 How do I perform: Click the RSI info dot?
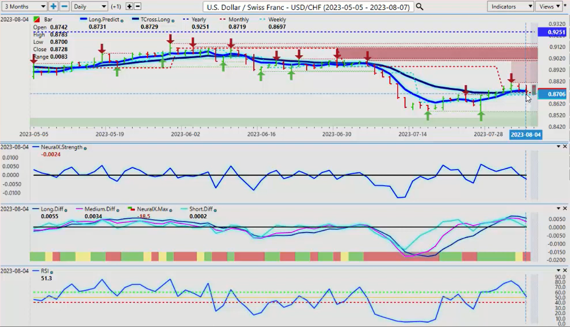pyautogui.click(x=52, y=272)
